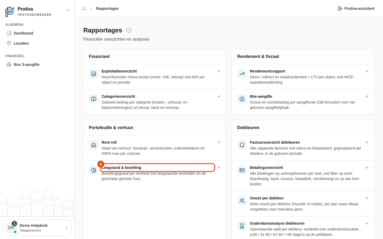Click the Leegstand & bezetting pie icon
The image size is (383, 239).
(x=94, y=170)
